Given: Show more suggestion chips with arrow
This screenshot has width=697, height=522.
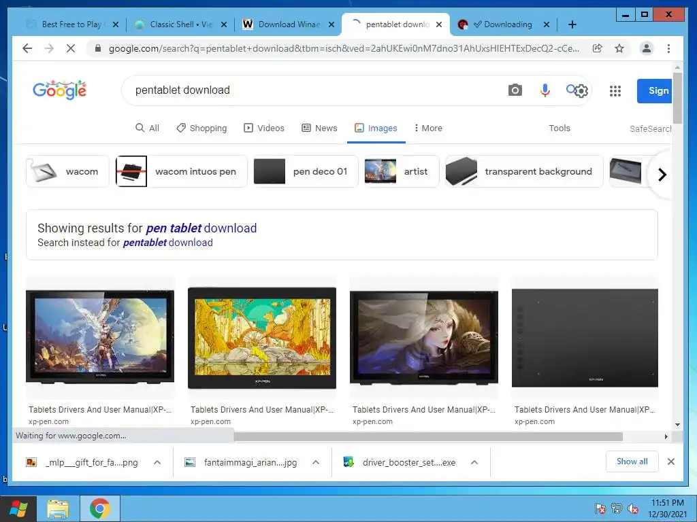Looking at the screenshot, I should [662, 175].
